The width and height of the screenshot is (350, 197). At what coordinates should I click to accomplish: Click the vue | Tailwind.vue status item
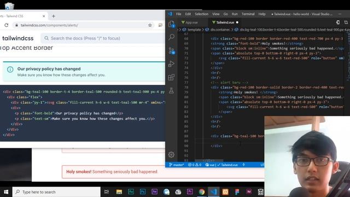pyautogui.click(x=221, y=165)
